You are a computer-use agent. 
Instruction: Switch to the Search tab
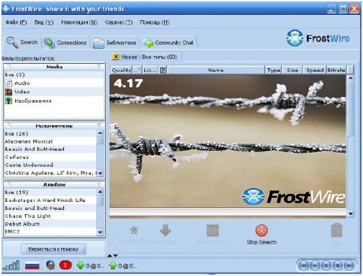[x=22, y=42]
